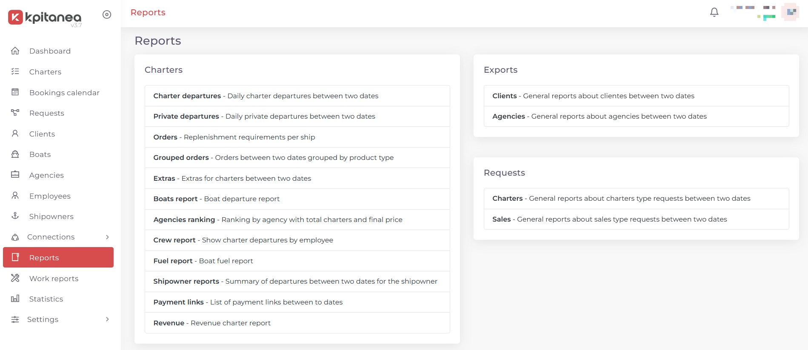Open the Clients export report
Viewport: 808px width, 350px height.
(x=637, y=96)
